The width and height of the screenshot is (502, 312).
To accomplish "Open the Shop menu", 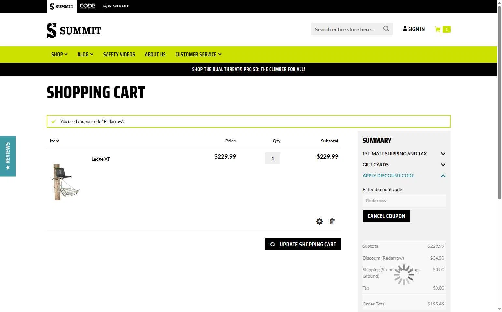I will point(59,54).
